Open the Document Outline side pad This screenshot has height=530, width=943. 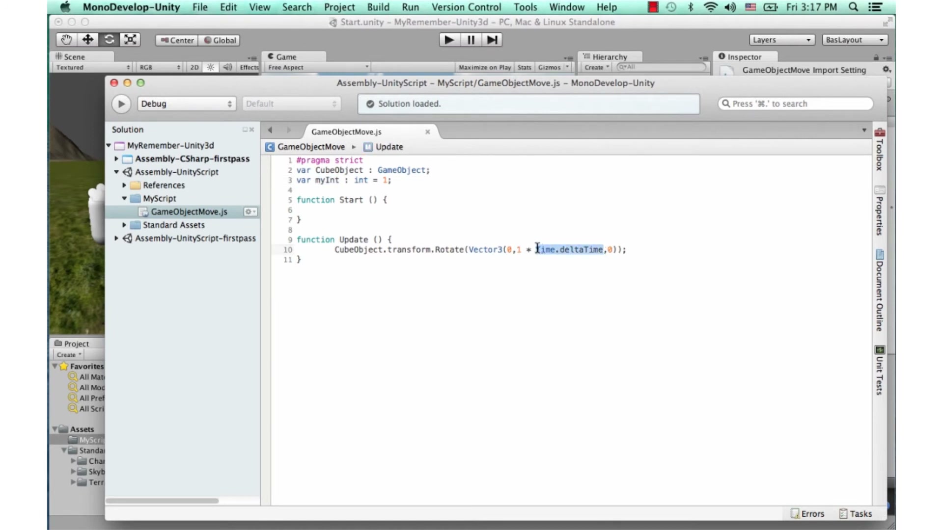point(880,291)
